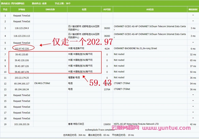This screenshot has height=139, width=199.
Task: Click the 响应时间 column header
Action: [x=192, y=10]
